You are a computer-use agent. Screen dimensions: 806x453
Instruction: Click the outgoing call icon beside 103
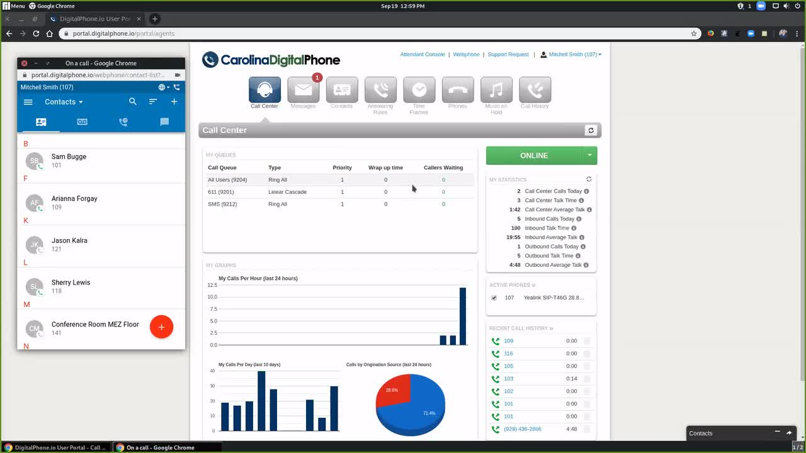(496, 379)
